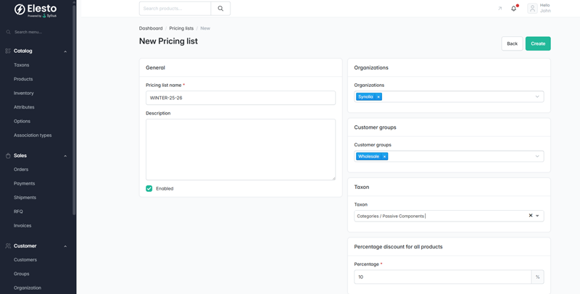Image resolution: width=580 pixels, height=294 pixels.
Task: Go to Orders in sidebar
Action: (21, 169)
